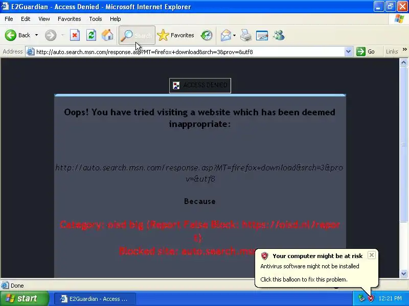
Task: Expand the Mail dropdown arrow
Action: (x=234, y=35)
